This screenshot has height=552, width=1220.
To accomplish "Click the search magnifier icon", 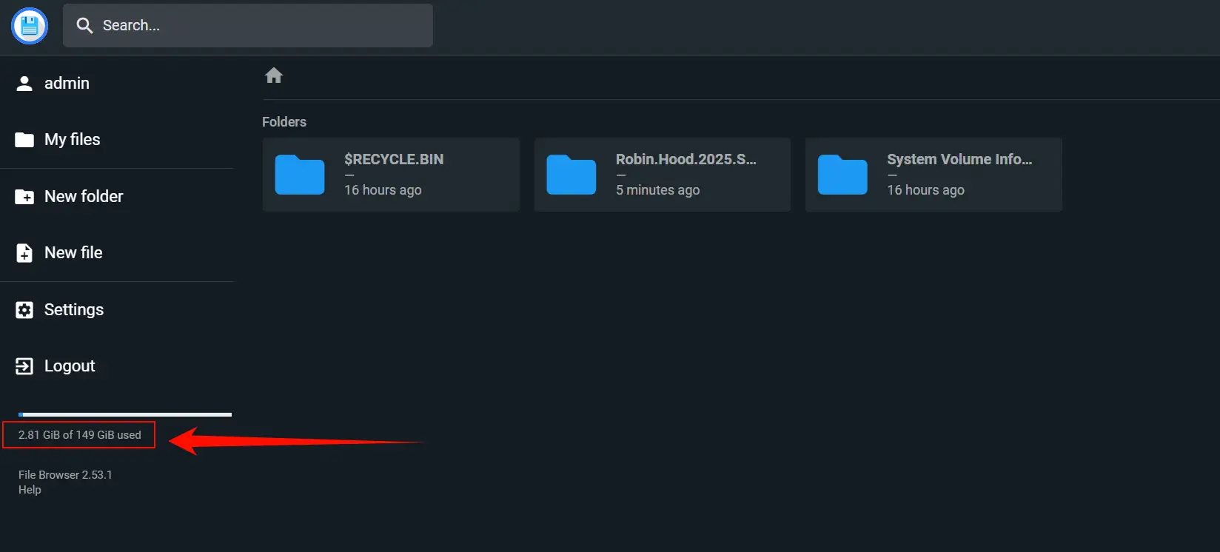I will pyautogui.click(x=85, y=26).
